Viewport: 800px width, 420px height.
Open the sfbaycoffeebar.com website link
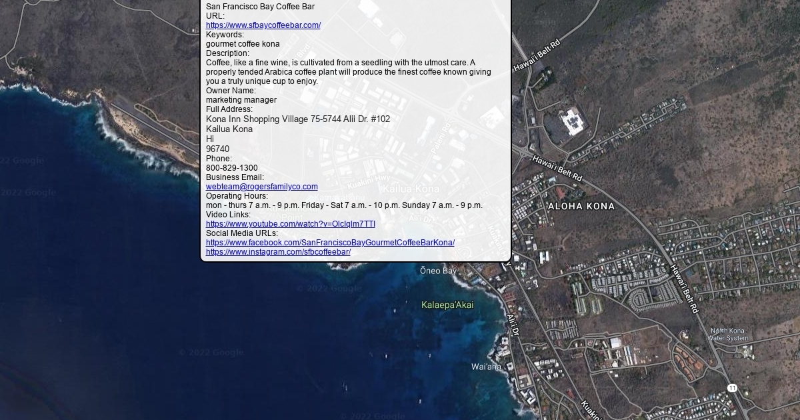(x=263, y=25)
